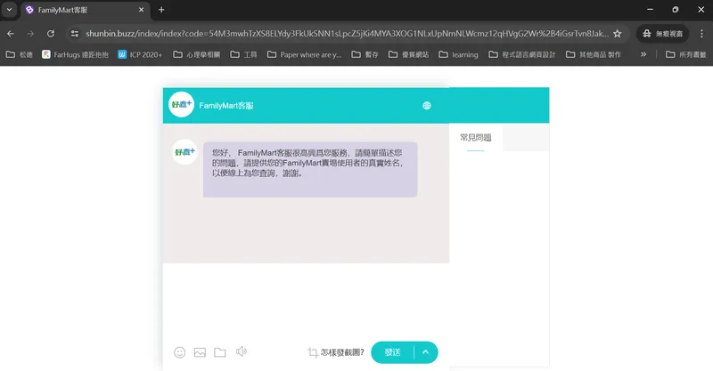
Task: Click the image upload icon
Action: 200,352
